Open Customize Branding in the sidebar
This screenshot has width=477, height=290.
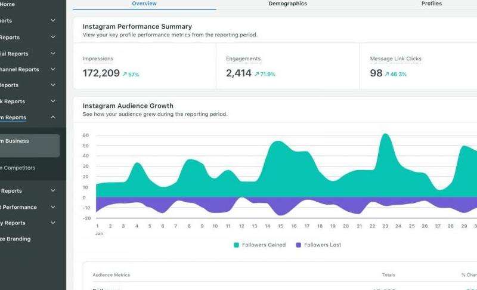click(x=16, y=239)
